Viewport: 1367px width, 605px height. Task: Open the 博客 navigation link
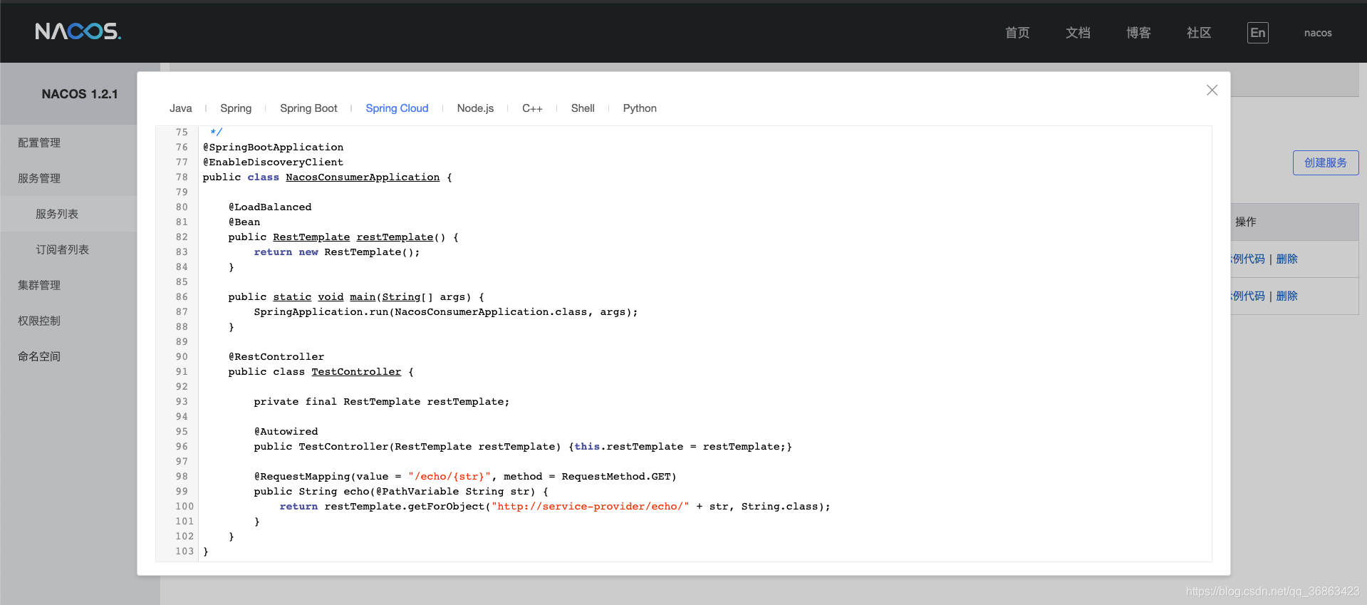(x=1138, y=33)
